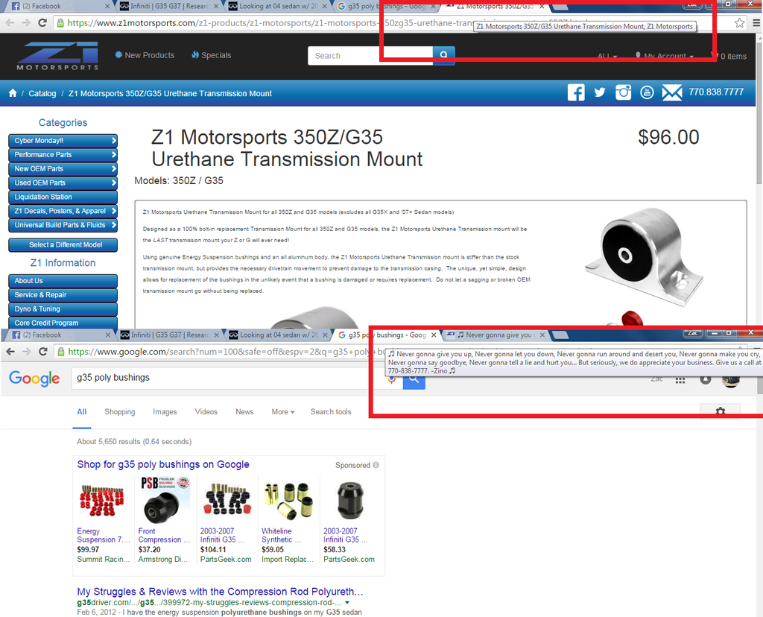Open the About Us page

[63, 281]
